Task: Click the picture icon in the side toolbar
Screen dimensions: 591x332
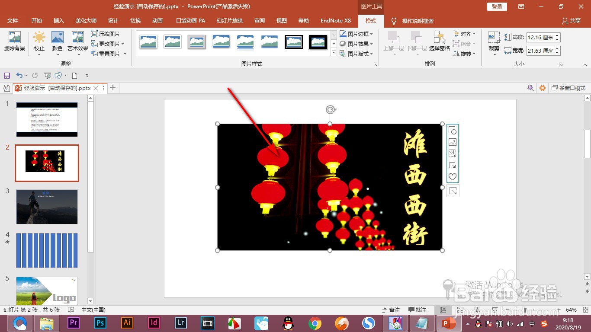Action: pos(453,142)
